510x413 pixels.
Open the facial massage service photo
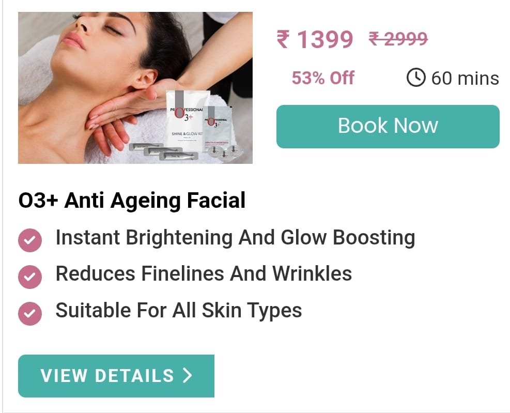point(135,88)
